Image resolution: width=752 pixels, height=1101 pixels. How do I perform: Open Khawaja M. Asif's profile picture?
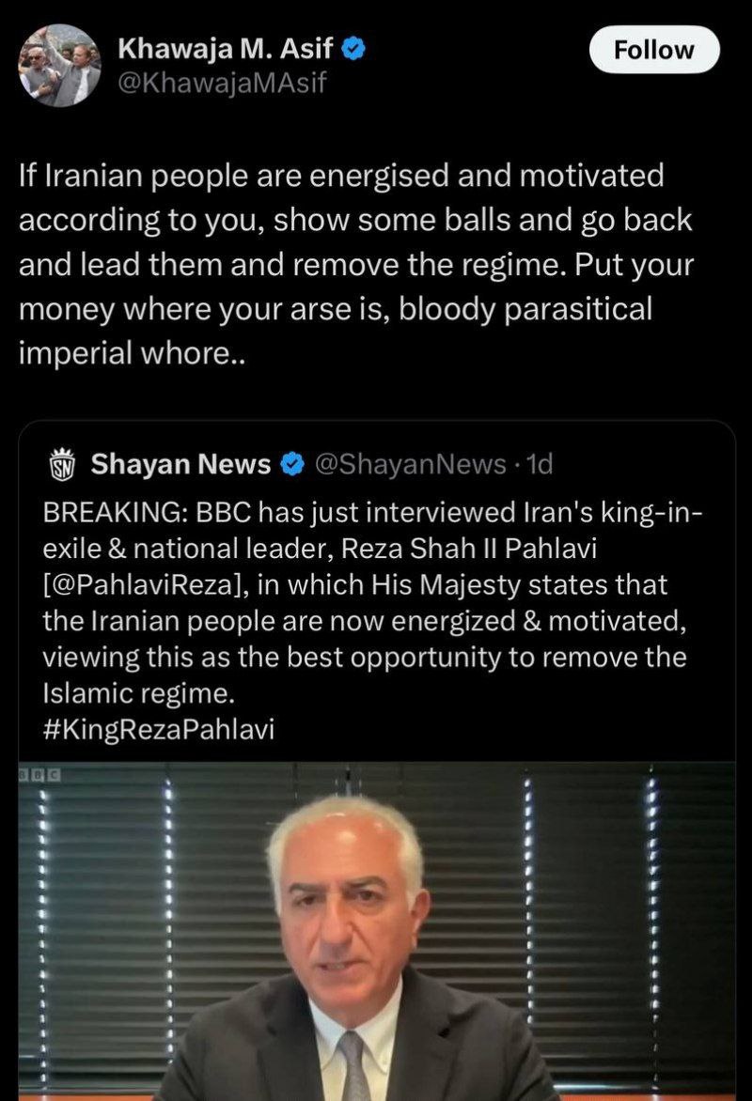[59, 65]
